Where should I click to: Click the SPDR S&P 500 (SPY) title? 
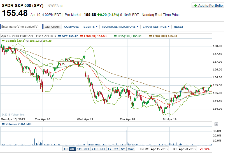(x=23, y=6)
